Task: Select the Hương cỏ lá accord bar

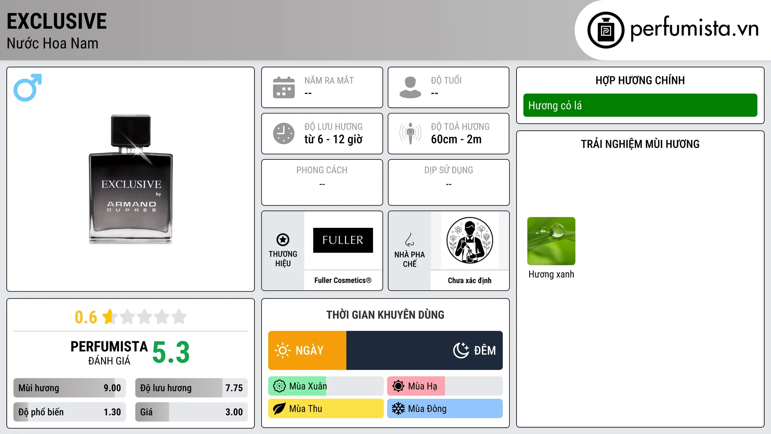Action: pos(640,105)
